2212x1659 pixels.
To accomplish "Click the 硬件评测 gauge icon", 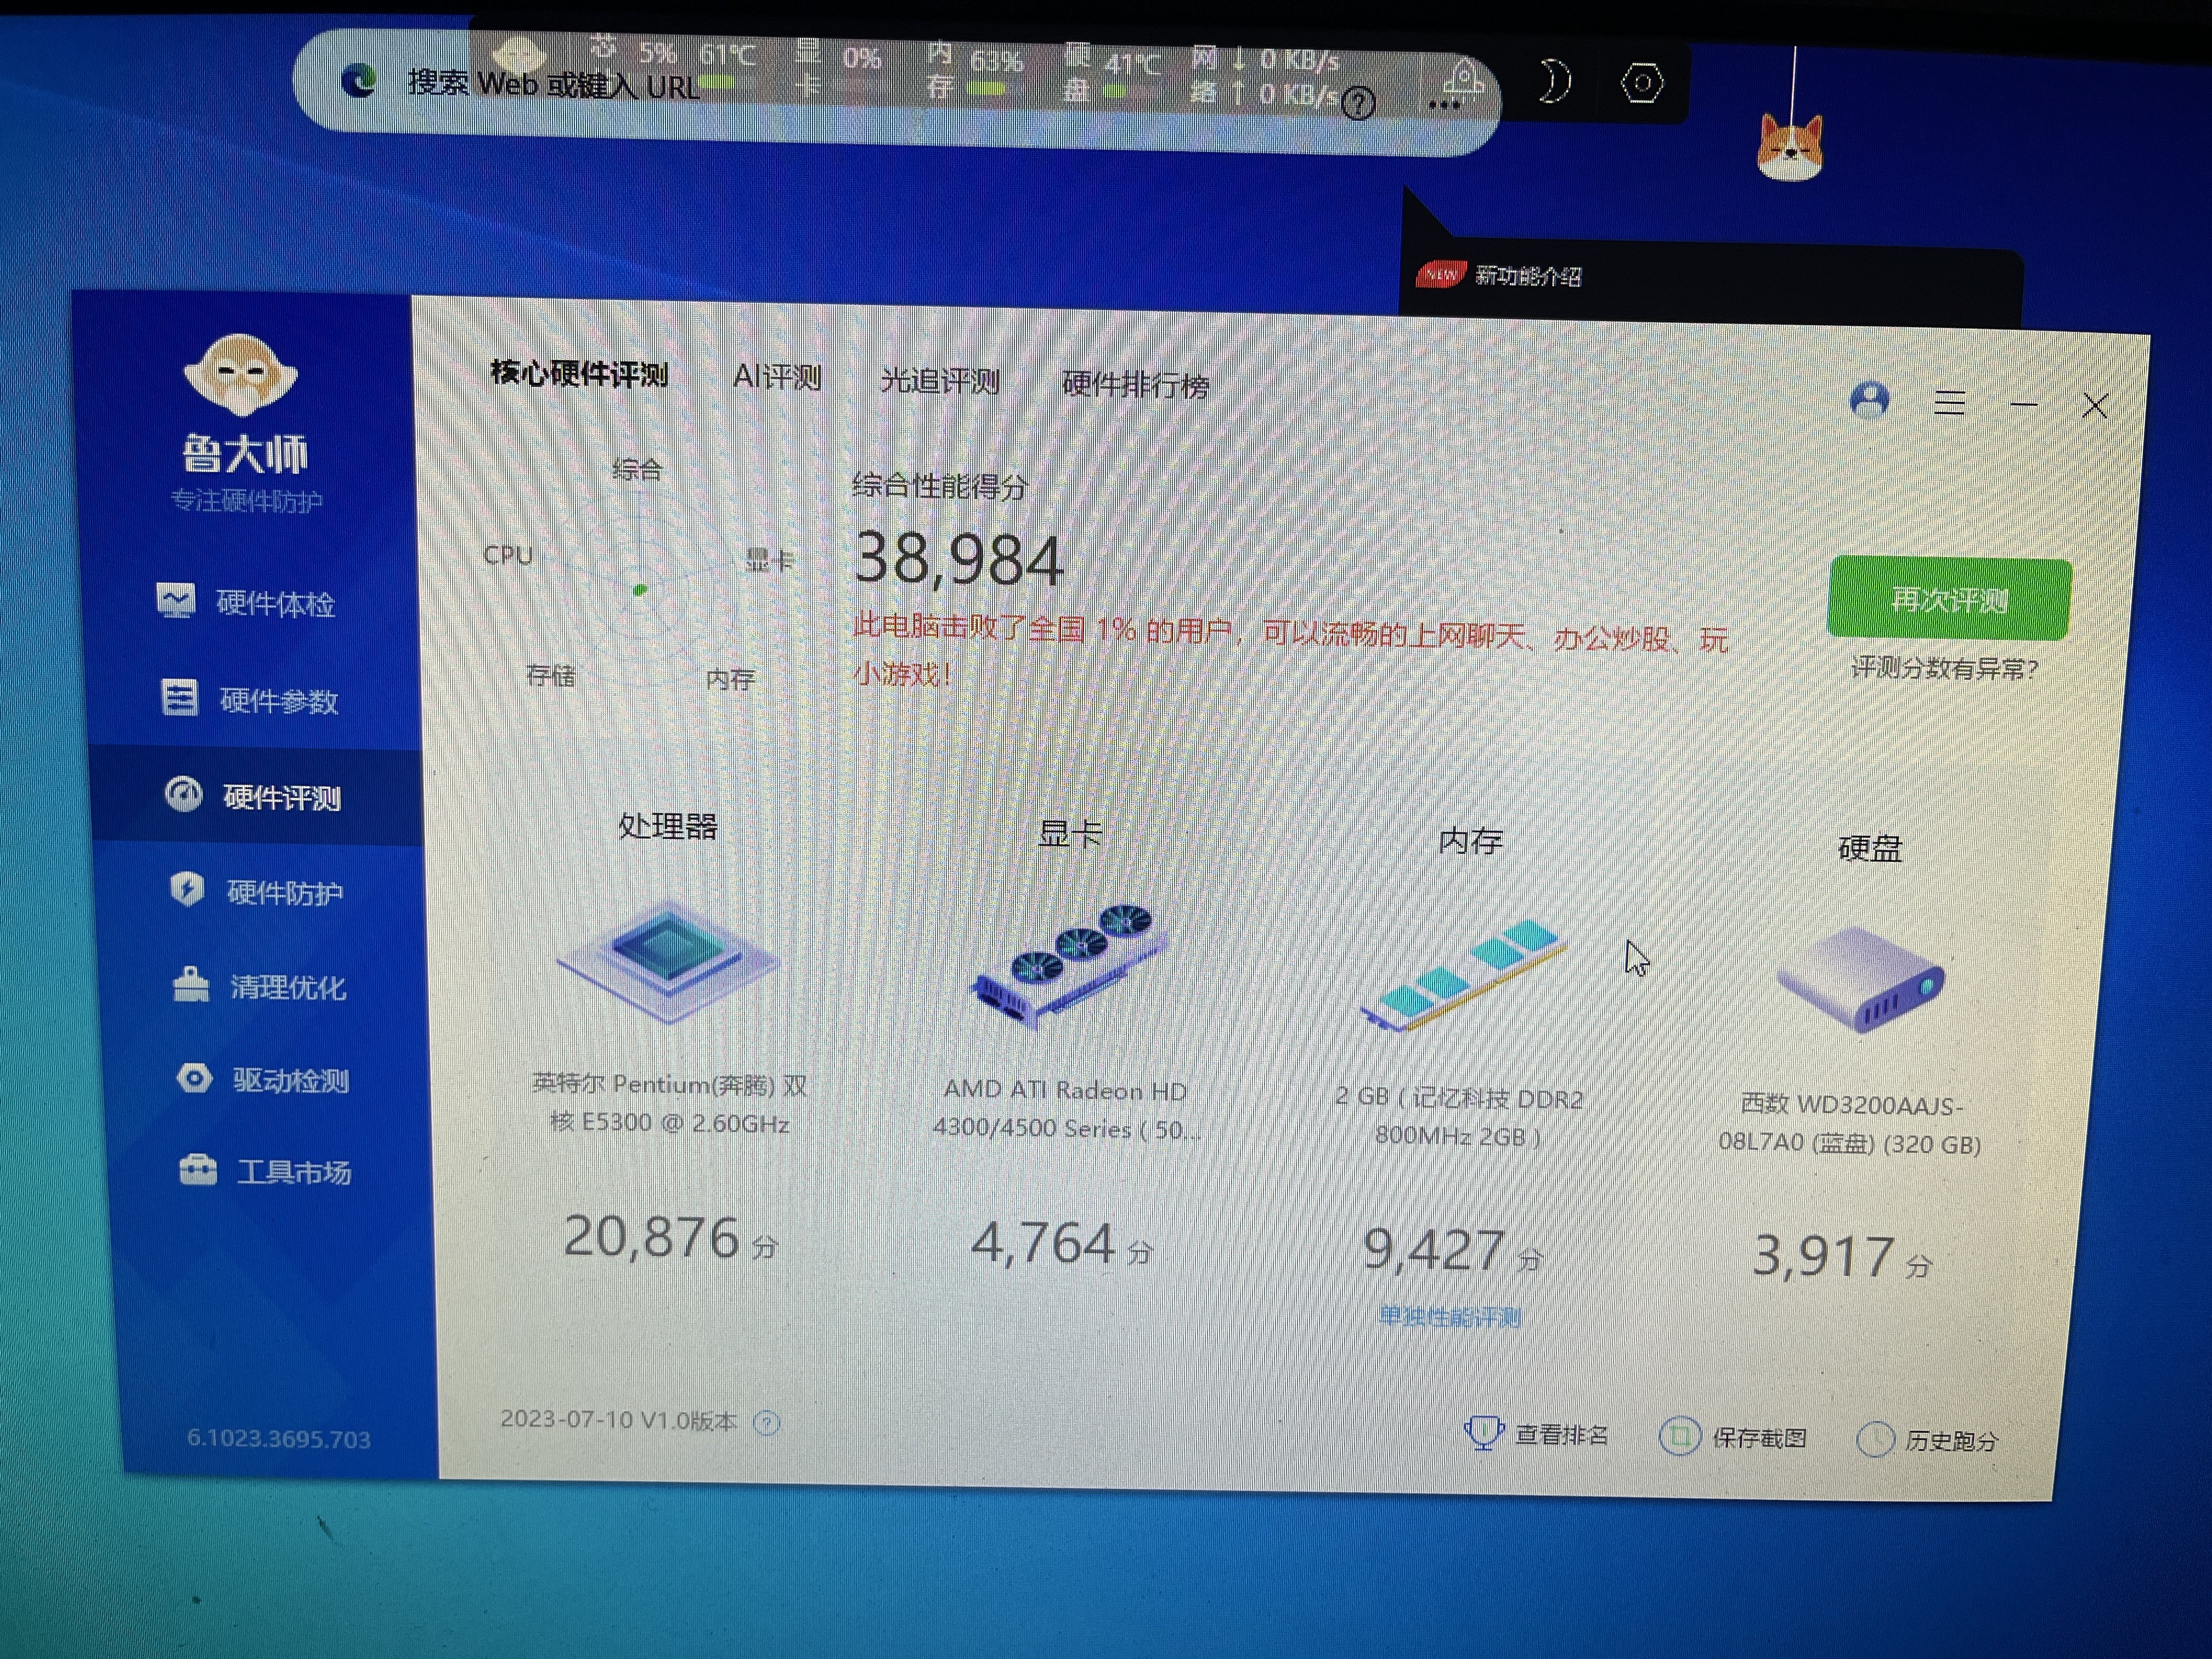I will point(184,794).
